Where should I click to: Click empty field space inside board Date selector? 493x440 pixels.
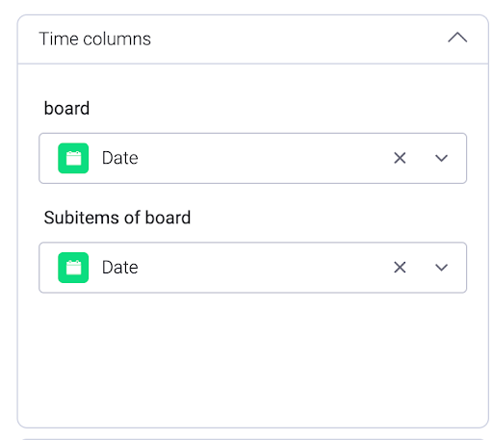pos(263,158)
